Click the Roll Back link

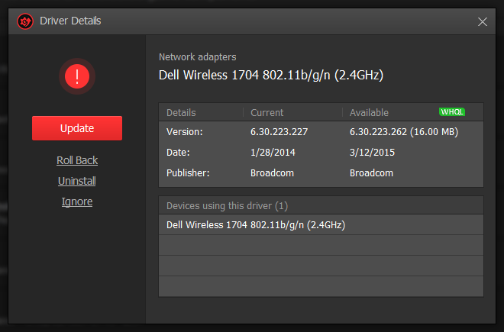pos(77,160)
